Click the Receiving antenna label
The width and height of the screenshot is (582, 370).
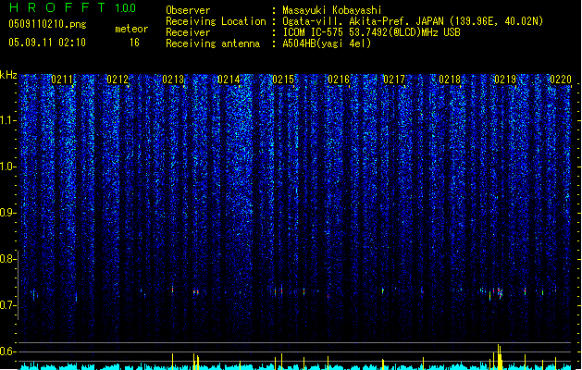click(x=213, y=43)
